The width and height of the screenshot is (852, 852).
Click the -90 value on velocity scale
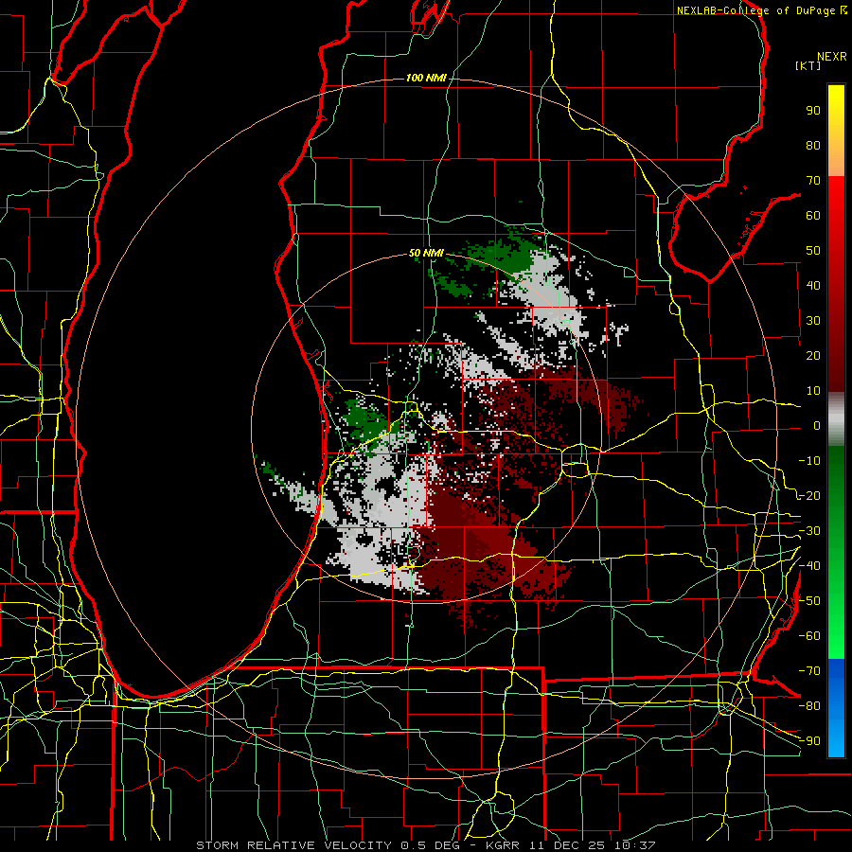(x=809, y=741)
